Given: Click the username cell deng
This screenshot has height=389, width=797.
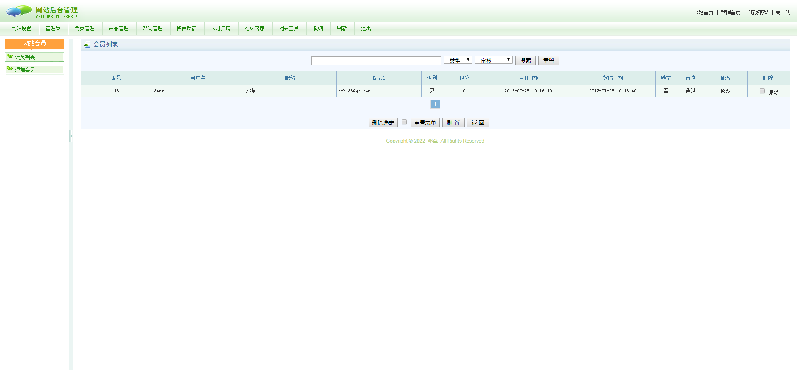Looking at the screenshot, I should coord(198,91).
